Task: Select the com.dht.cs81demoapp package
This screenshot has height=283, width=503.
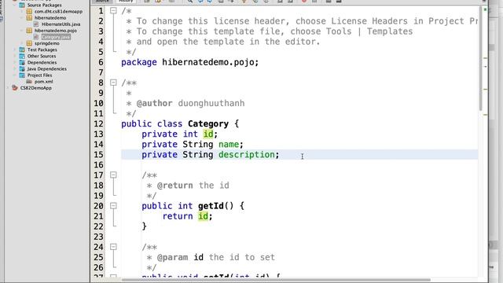Action: pos(58,11)
